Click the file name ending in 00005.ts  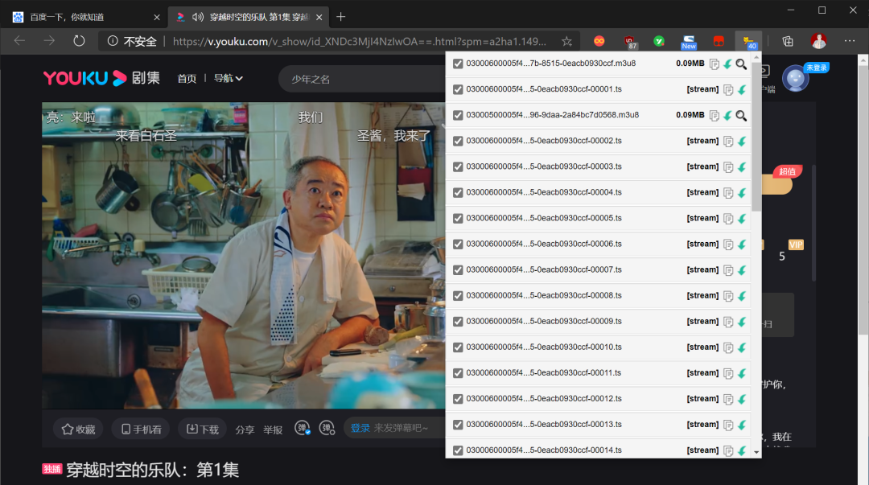coord(544,218)
